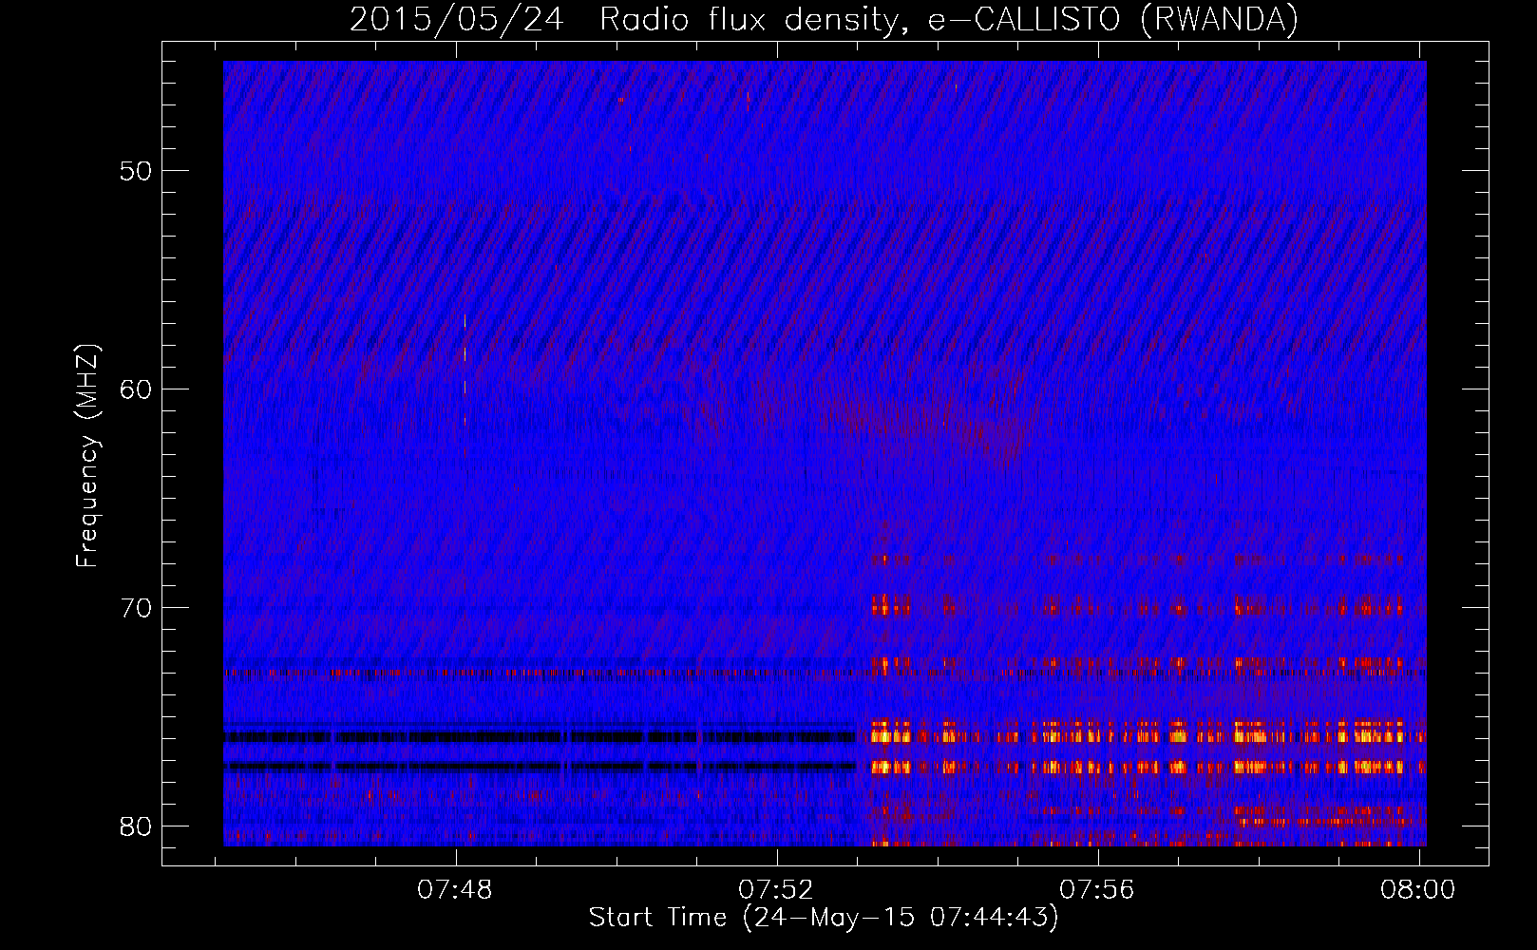Click the '70' frequency tick label

coord(136,608)
